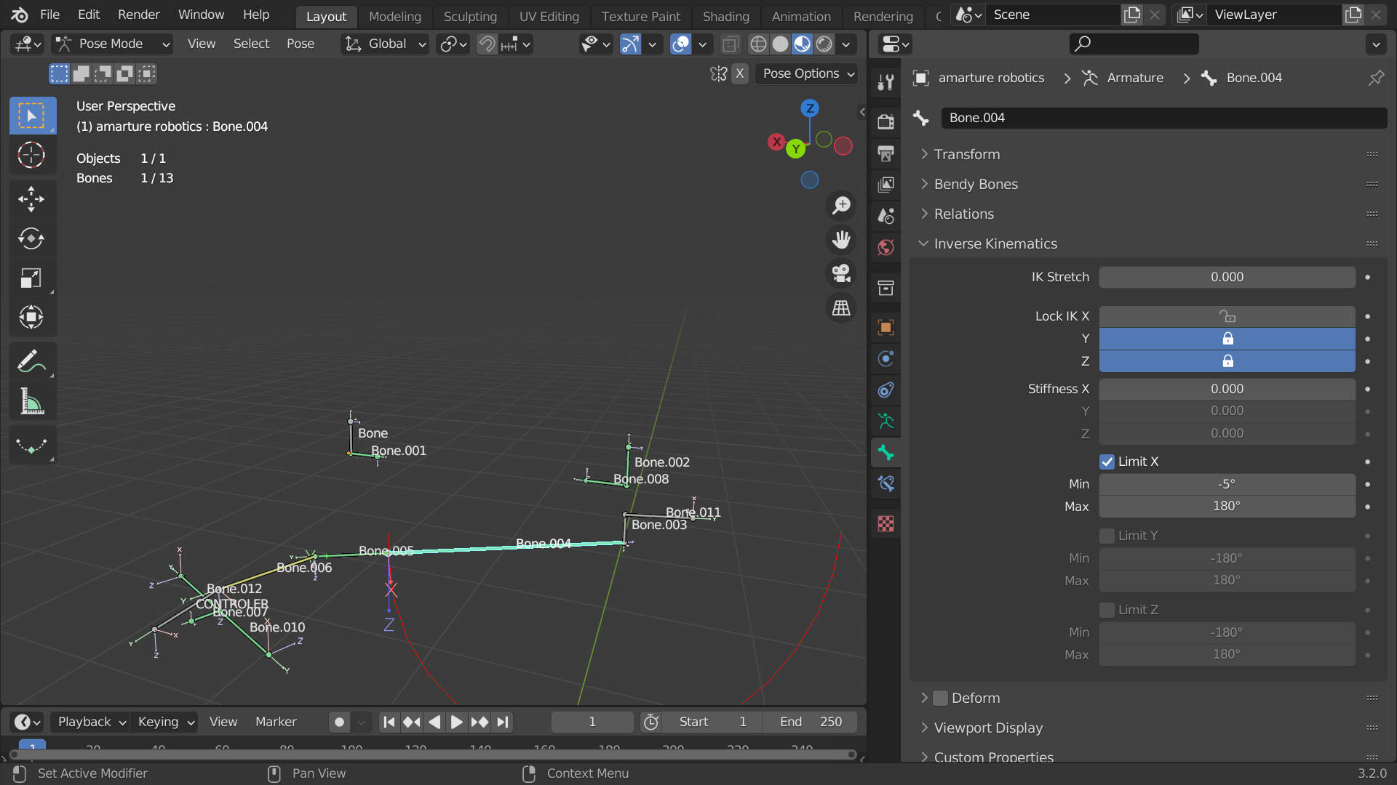The height and width of the screenshot is (785, 1397).
Task: Enable the Deform checkbox
Action: tap(940, 698)
